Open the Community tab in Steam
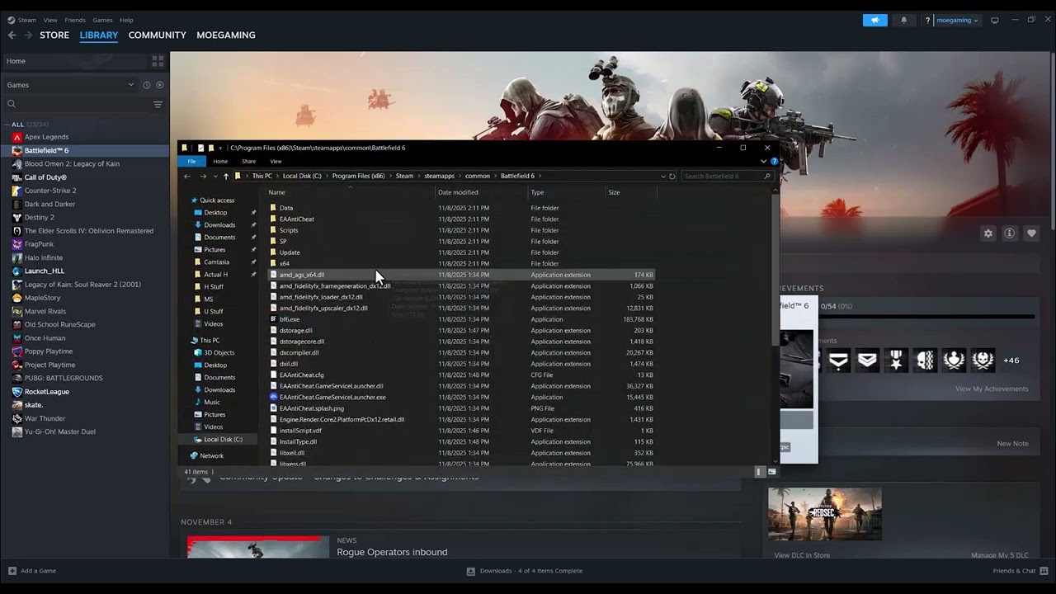Screen dimensions: 1056x594 157,35
